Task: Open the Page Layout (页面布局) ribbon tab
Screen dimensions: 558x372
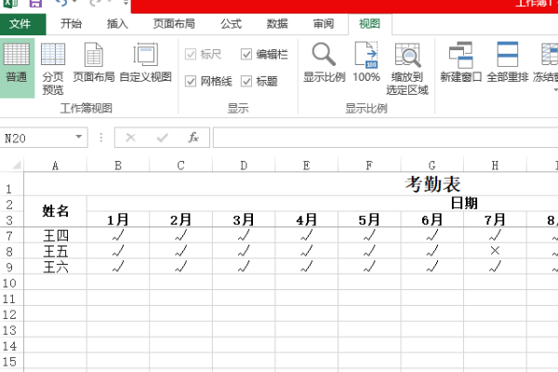Action: coord(174,24)
